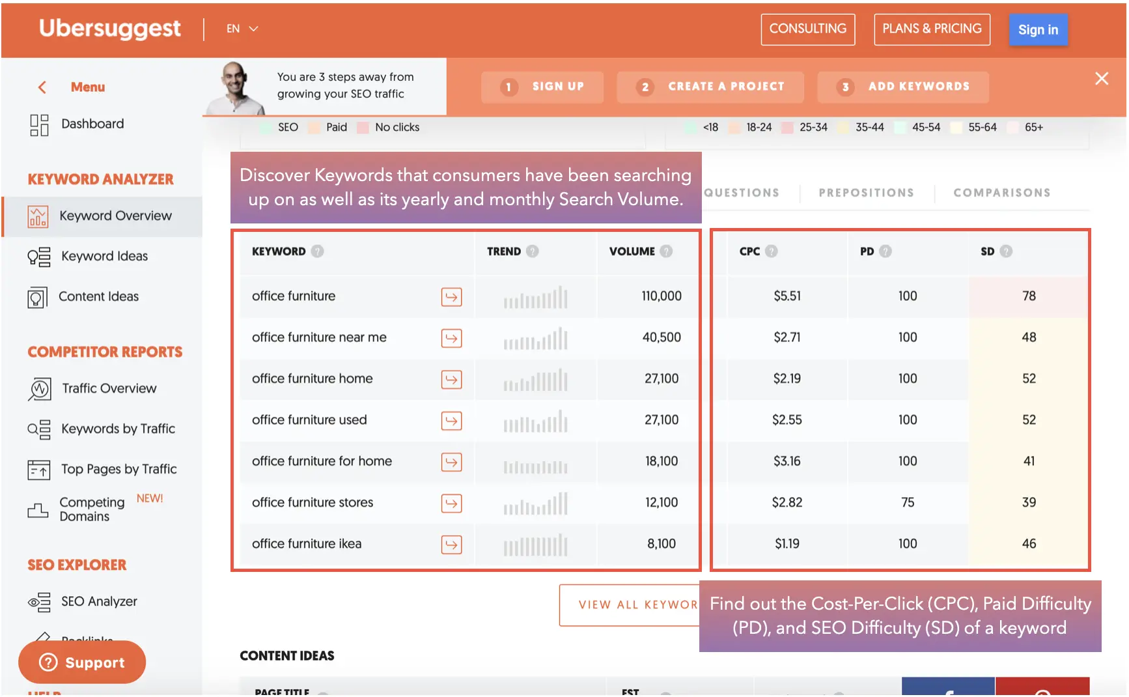Click the volume value 8,100
Screen dimensions: 1129x697
(x=661, y=544)
